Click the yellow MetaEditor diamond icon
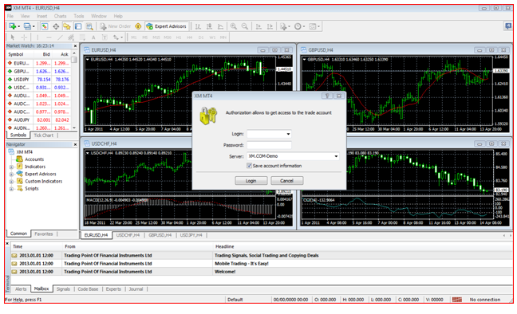The width and height of the screenshot is (517, 314). point(139,26)
